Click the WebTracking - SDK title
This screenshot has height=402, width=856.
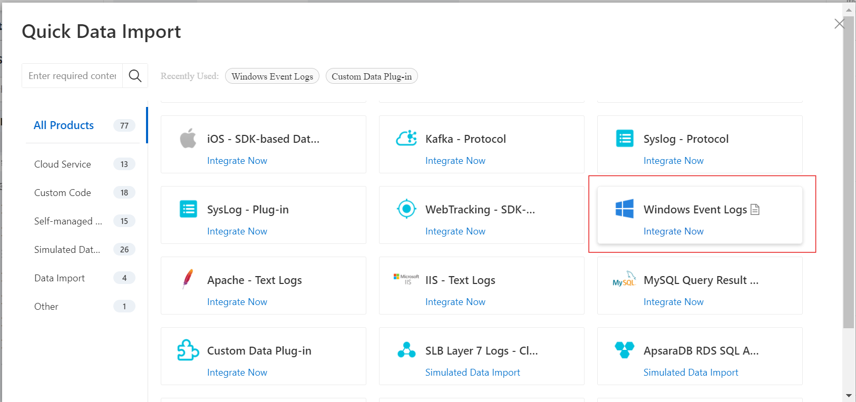pyautogui.click(x=480, y=210)
